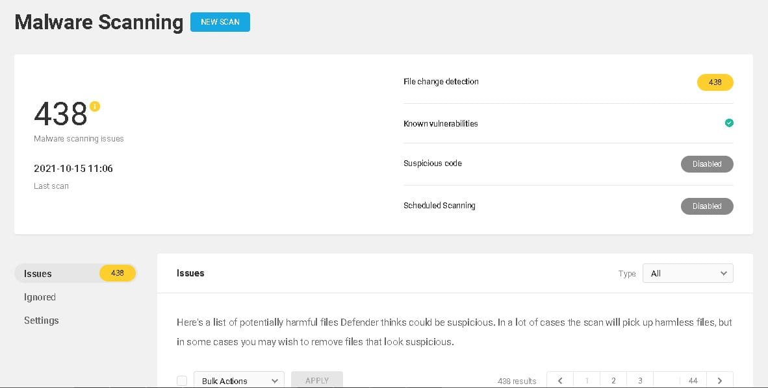Open the Settings tab in sidebar
768x388 pixels.
click(41, 321)
